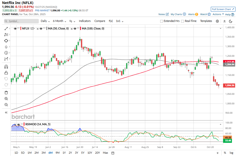Open the Daily frequency dropdown
This screenshot has width=237, height=159.
45,21
